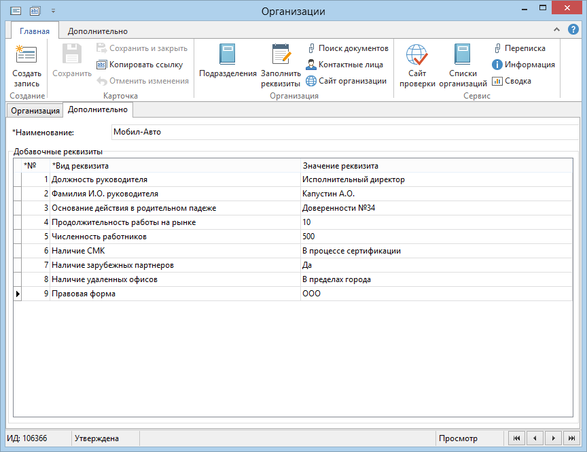587x452 pixels.
Task: Click the *Вид реквизита column header
Action: [175, 166]
